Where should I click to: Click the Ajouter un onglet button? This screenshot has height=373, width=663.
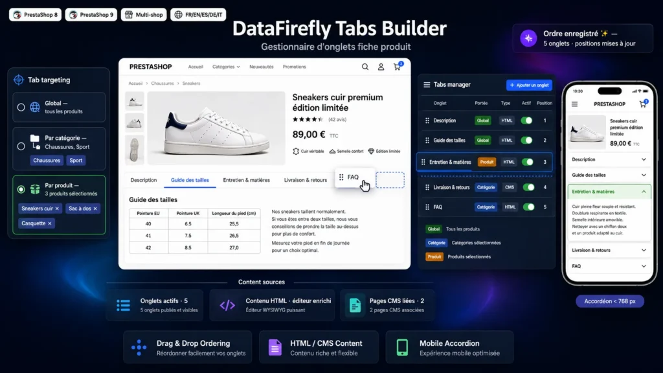[529, 85]
